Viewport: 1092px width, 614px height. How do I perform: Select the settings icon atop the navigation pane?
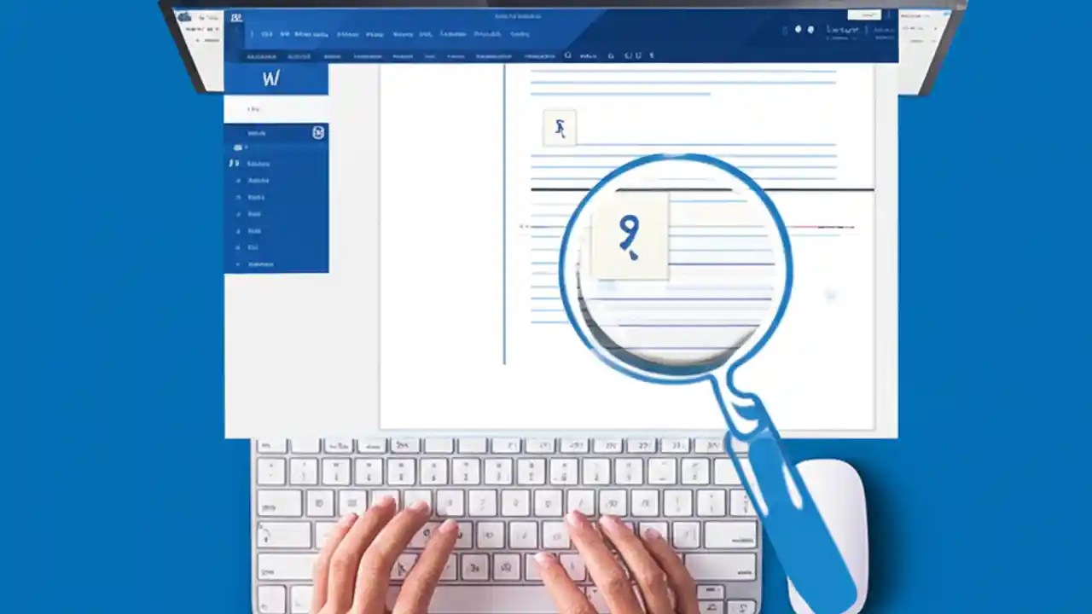click(318, 132)
